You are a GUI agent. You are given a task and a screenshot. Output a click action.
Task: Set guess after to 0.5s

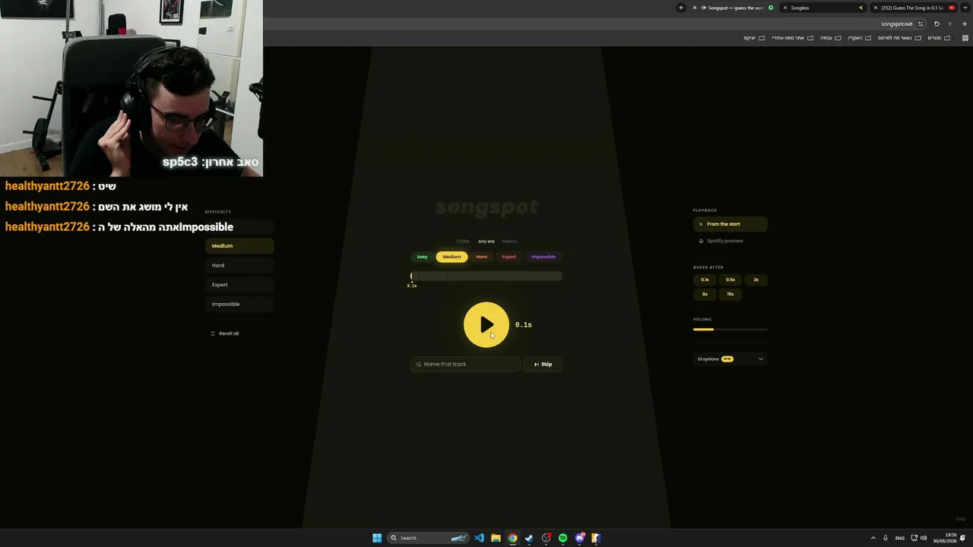point(731,280)
